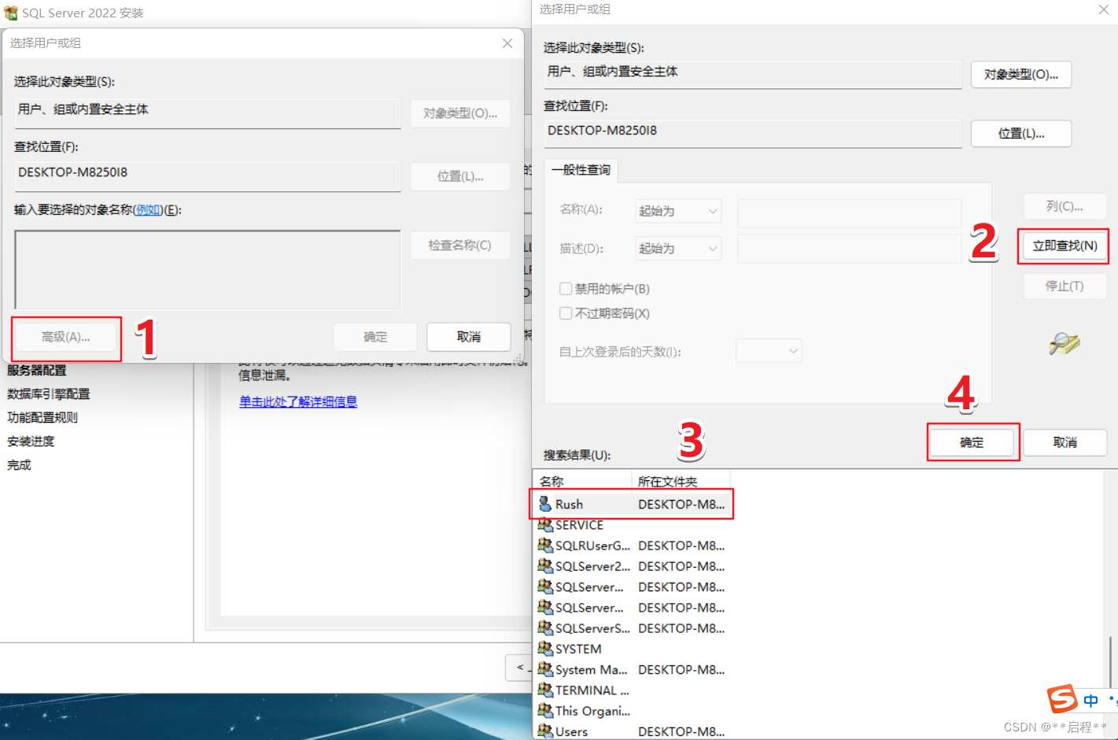Select the SERVICE result row

[x=633, y=524]
